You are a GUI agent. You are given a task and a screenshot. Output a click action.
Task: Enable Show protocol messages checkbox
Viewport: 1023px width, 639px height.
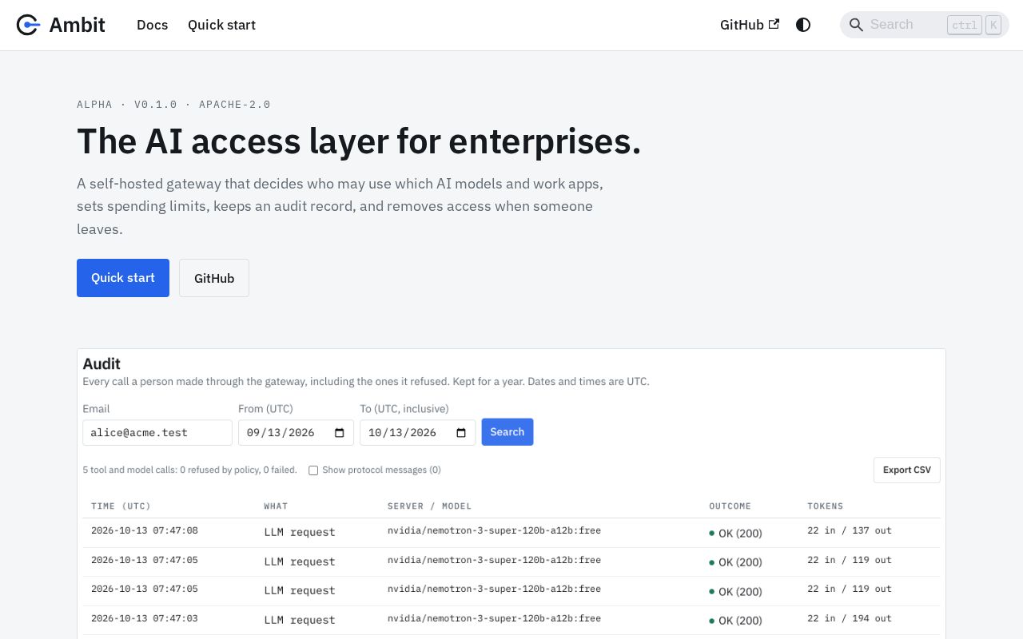pos(313,470)
